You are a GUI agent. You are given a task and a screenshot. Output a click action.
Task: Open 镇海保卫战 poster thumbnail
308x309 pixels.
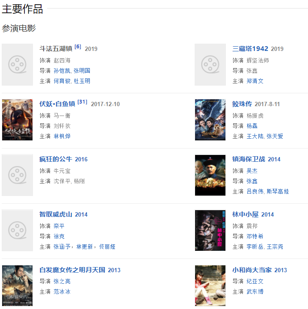tap(210, 175)
